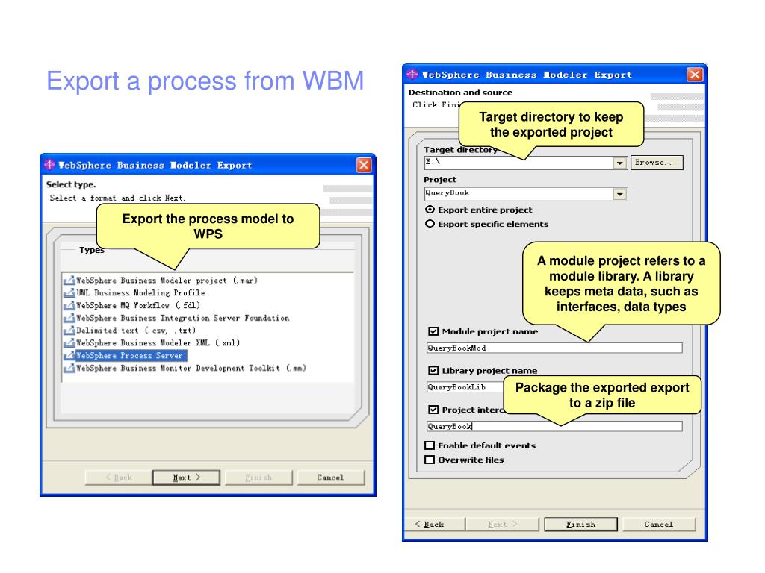
Task: Click the UML Business Modeling Profile icon
Action: pyautogui.click(x=69, y=292)
